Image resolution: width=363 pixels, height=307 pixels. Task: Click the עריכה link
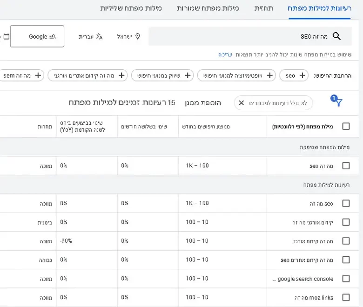click(x=225, y=55)
